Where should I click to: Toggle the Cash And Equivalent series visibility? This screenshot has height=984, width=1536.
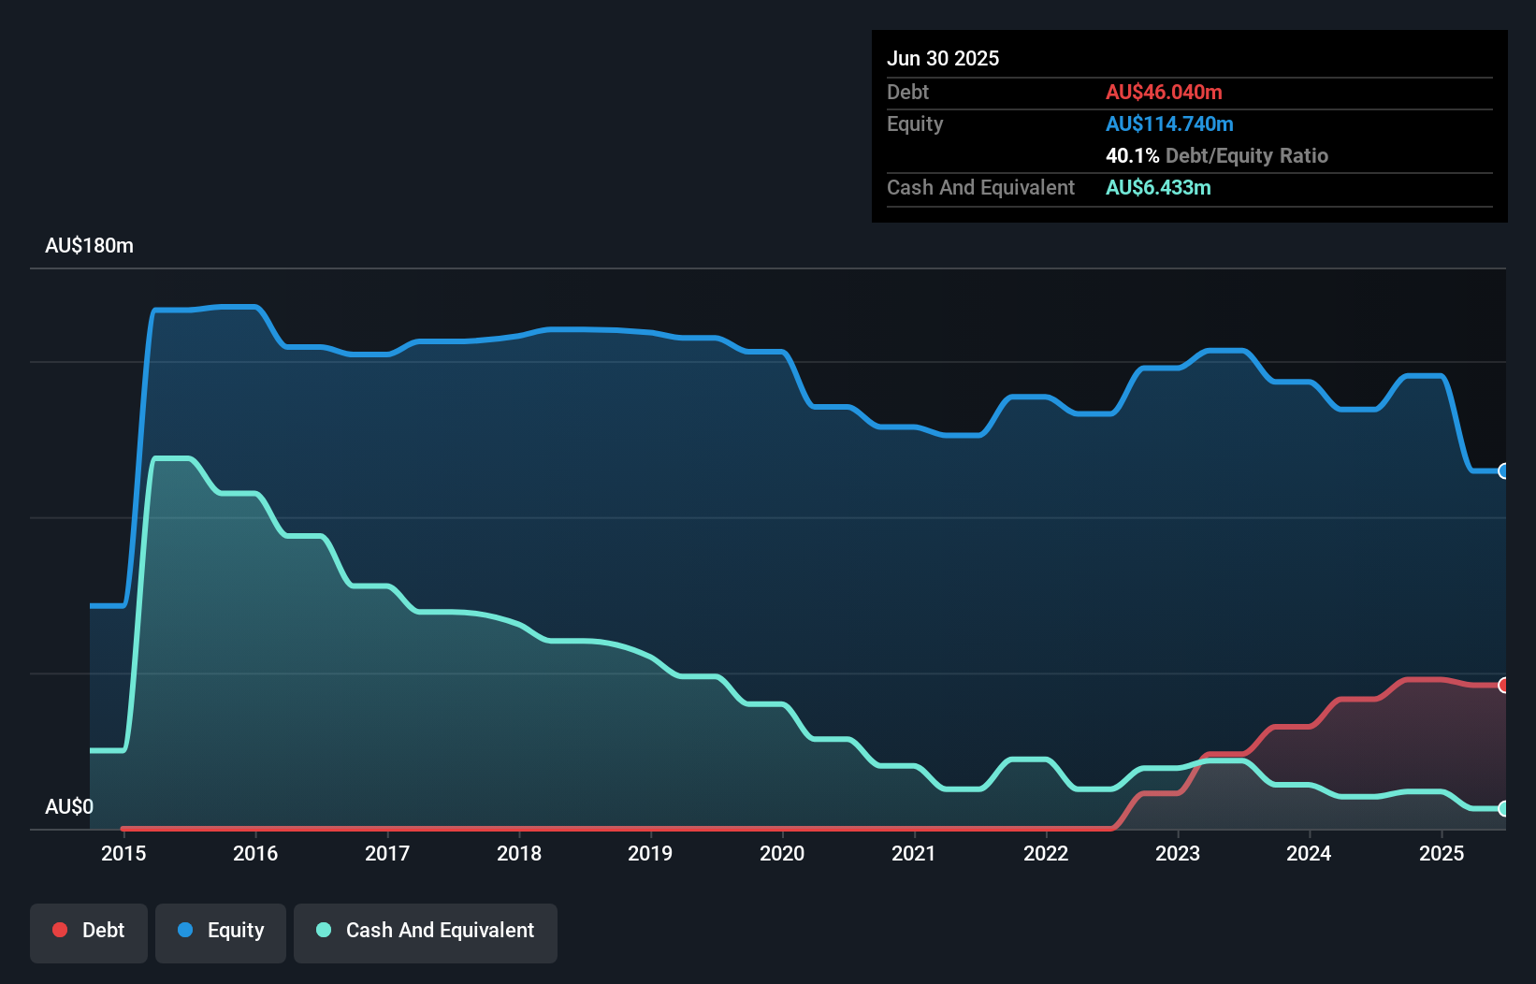pyautogui.click(x=426, y=931)
